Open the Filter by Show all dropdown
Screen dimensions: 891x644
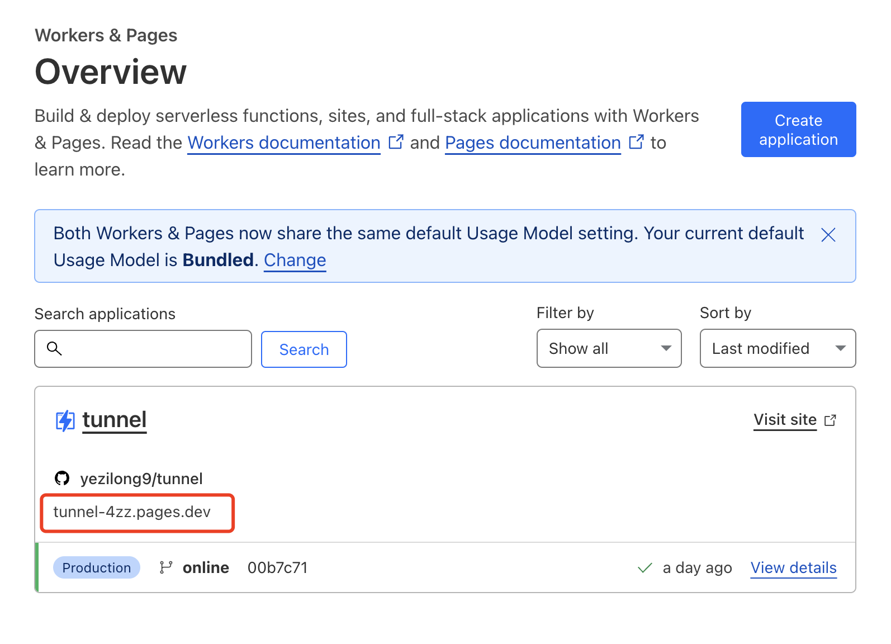click(x=609, y=348)
